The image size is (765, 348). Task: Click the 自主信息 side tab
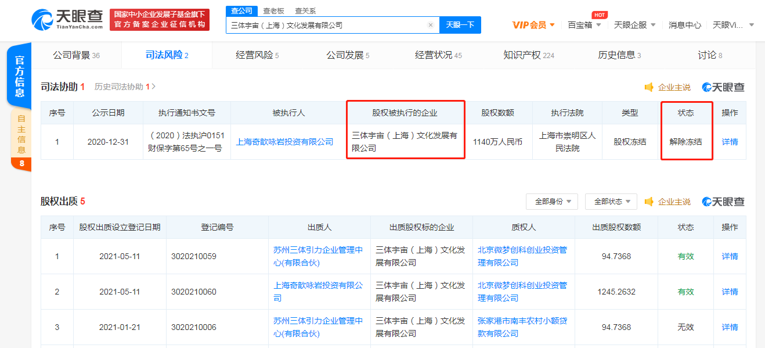click(x=21, y=134)
